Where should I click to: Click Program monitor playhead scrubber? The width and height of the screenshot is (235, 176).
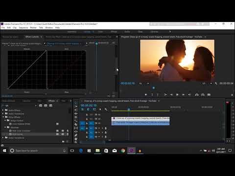tap(154, 88)
